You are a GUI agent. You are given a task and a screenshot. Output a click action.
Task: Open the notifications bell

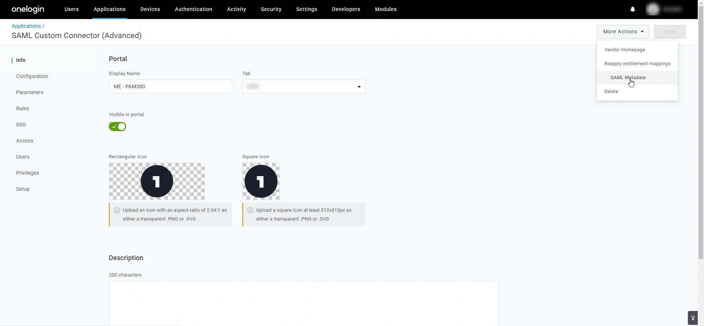click(632, 9)
